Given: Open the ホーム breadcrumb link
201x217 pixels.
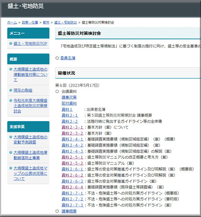Looking at the screenshot, I should pyautogui.click(x=12, y=22).
